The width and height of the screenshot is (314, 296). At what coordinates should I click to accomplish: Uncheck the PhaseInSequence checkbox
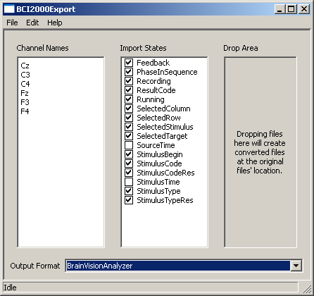pyautogui.click(x=129, y=72)
